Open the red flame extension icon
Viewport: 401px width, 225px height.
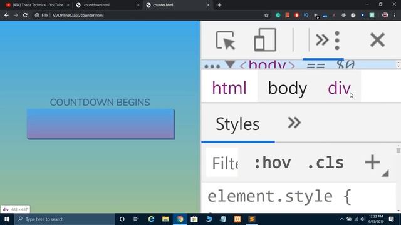tap(296, 15)
